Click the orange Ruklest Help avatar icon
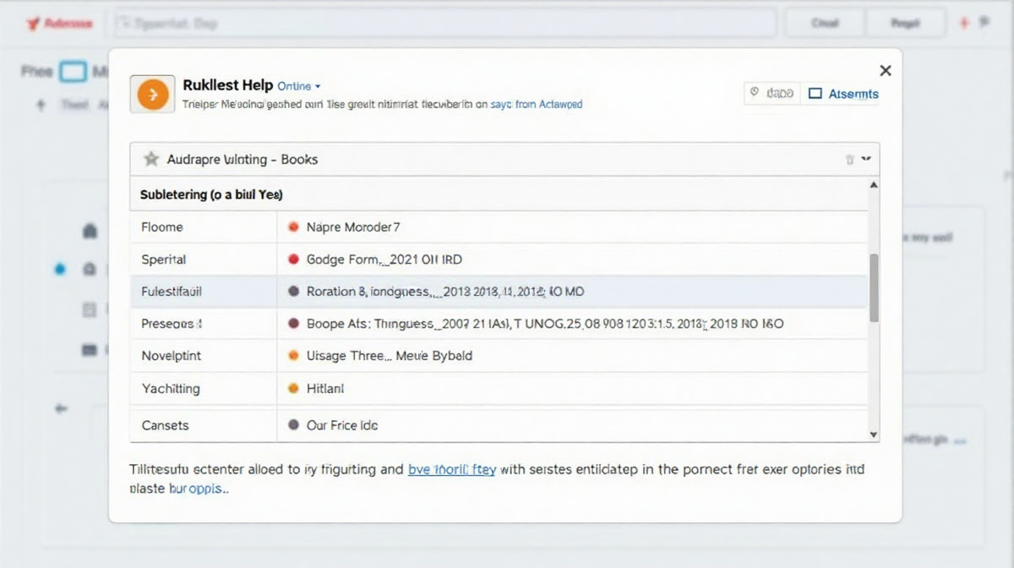Image resolution: width=1014 pixels, height=568 pixels. click(151, 94)
